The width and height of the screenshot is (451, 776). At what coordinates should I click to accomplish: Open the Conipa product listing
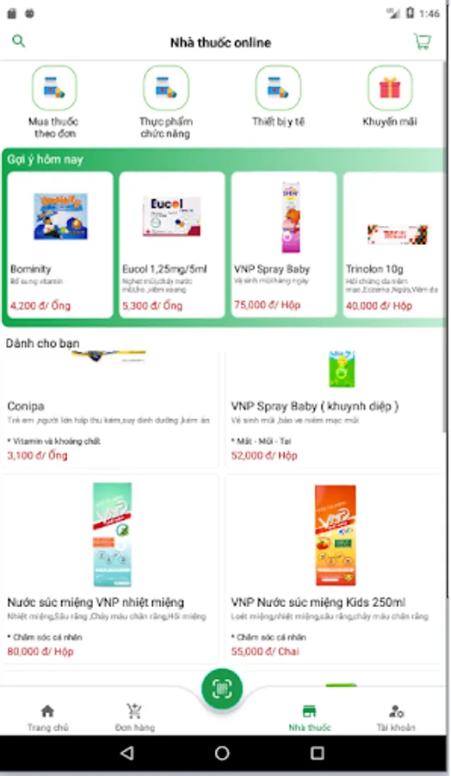111,409
